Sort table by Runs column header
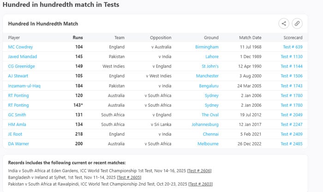323x192 pixels. tap(78, 37)
